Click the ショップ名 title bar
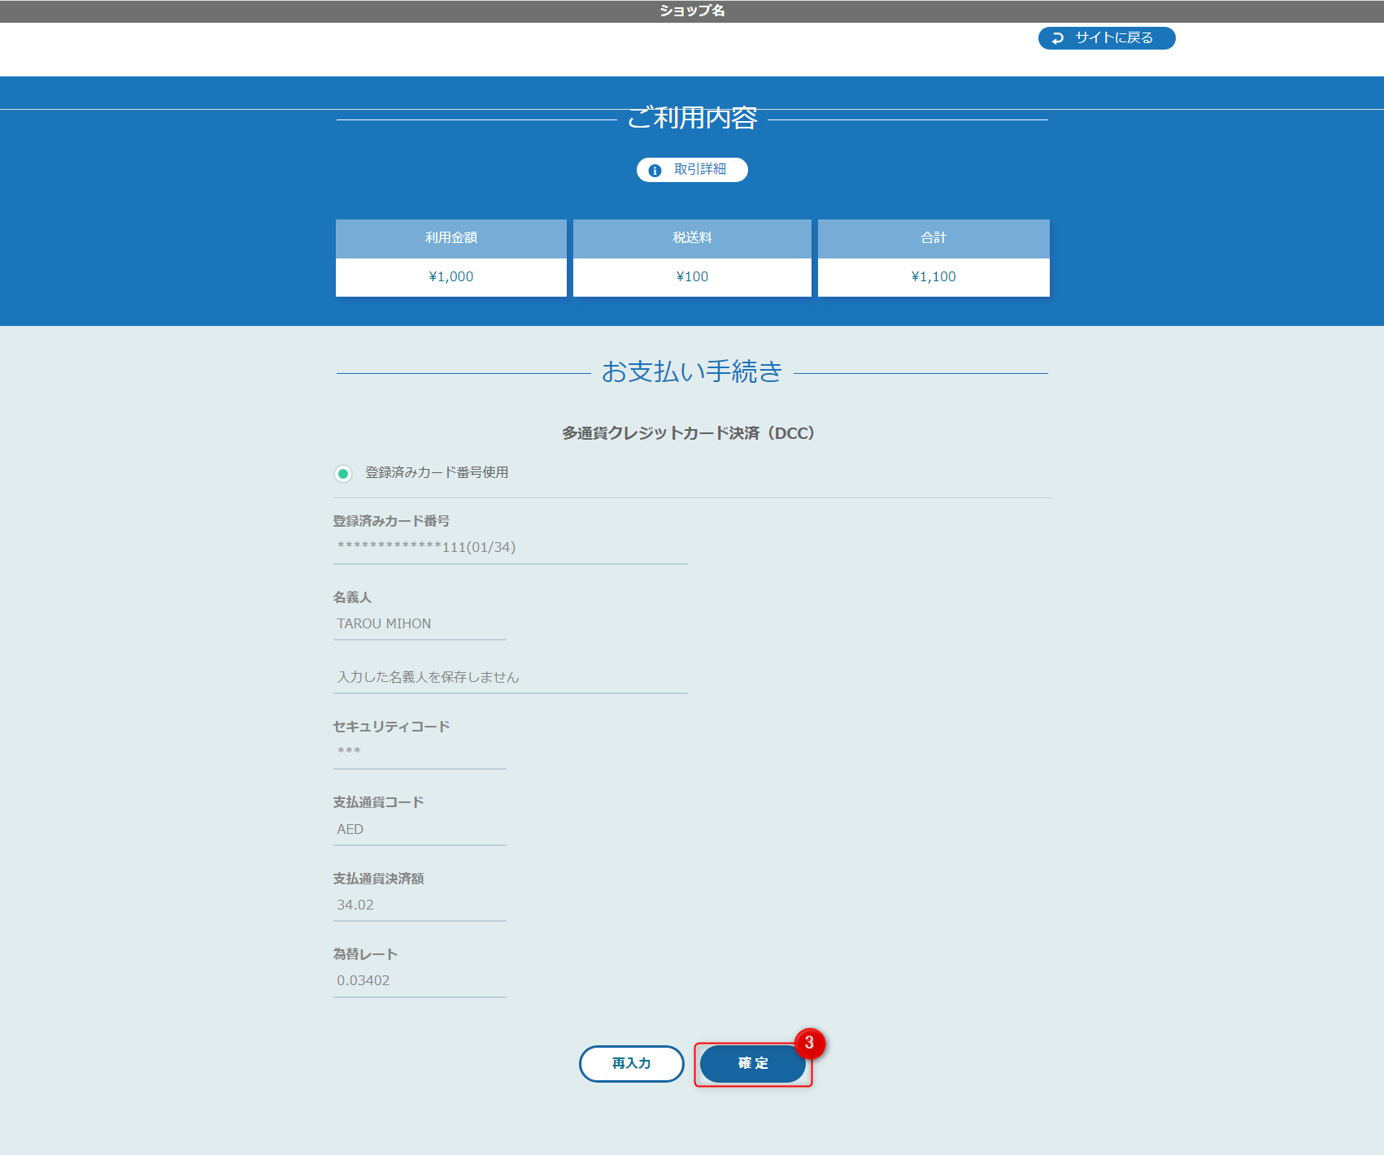 point(691,11)
